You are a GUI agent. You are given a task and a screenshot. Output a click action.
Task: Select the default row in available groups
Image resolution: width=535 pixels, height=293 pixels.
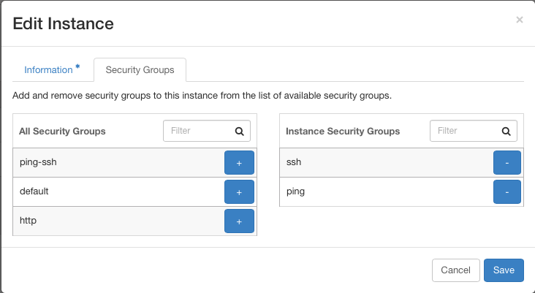(x=134, y=191)
